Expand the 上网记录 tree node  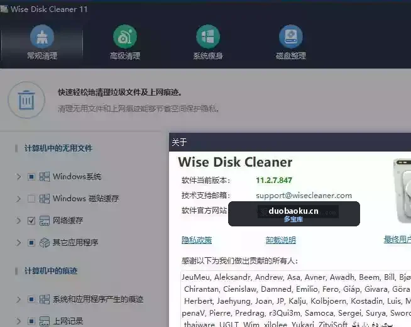click(18, 321)
